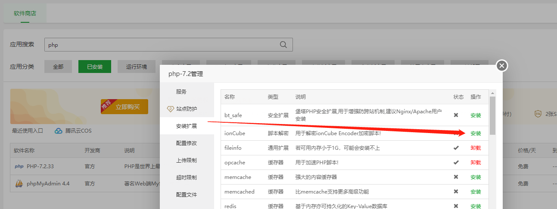Screen dimensions: 557x209
Task: Click the 价格/天 column header
Action: [x=527, y=151]
